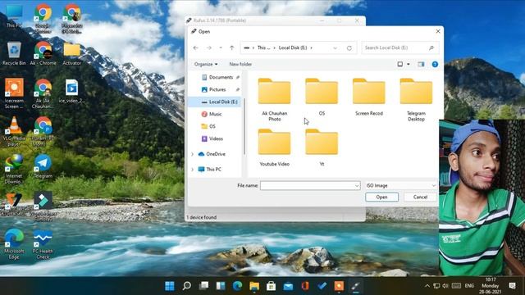This screenshot has width=525, height=295.
Task: Open the Windows Start menu
Action: (x=170, y=286)
